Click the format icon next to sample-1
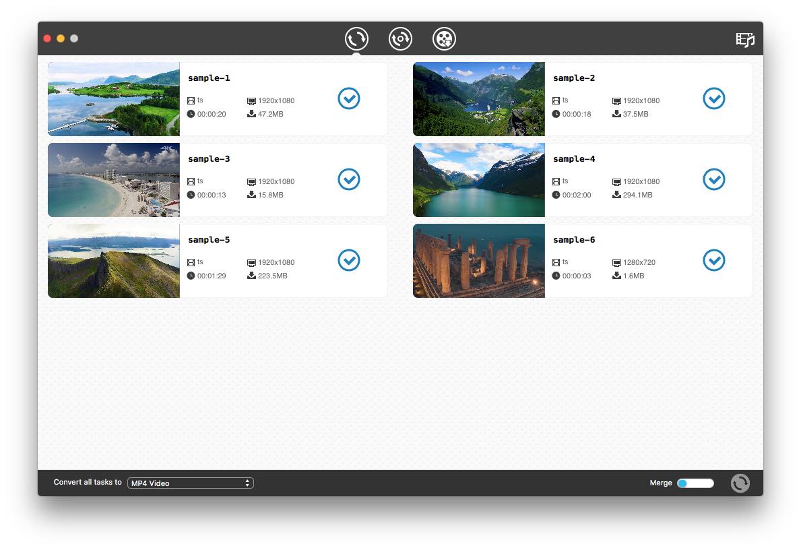801x550 pixels. pos(190,100)
